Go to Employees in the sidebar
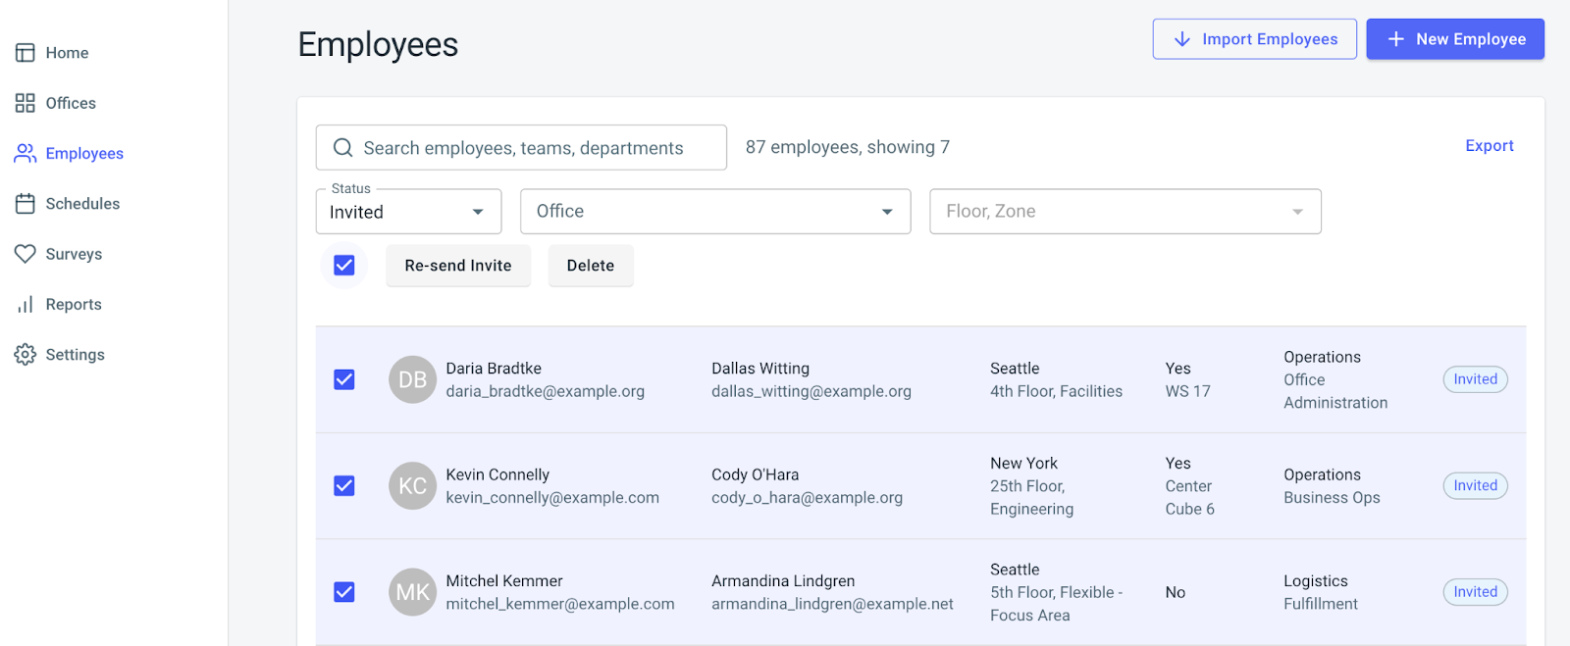The image size is (1570, 646). coord(84,154)
